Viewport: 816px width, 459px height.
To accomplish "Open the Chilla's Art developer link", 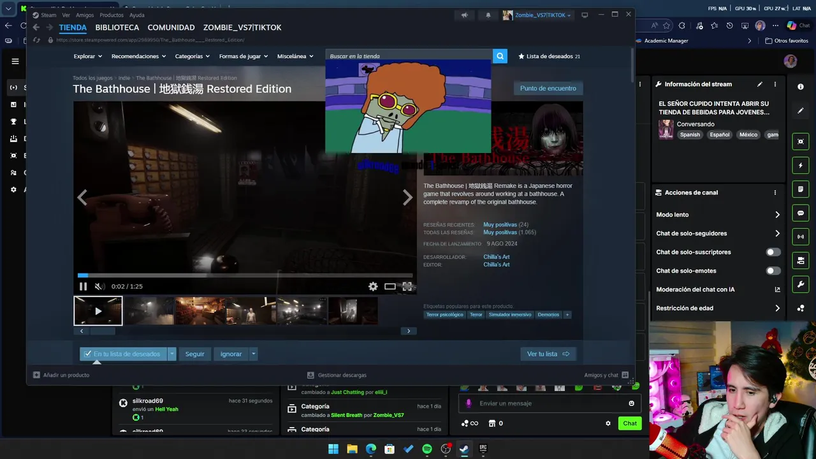I will click(496, 257).
